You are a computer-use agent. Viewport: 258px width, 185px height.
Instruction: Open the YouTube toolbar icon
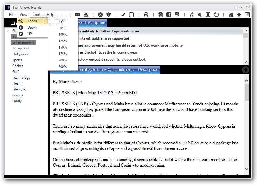coord(86,15)
